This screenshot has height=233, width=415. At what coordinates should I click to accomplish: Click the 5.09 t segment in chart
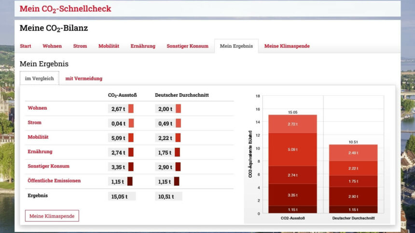[292, 150]
